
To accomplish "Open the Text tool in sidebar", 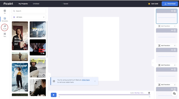I will coord(5,35).
